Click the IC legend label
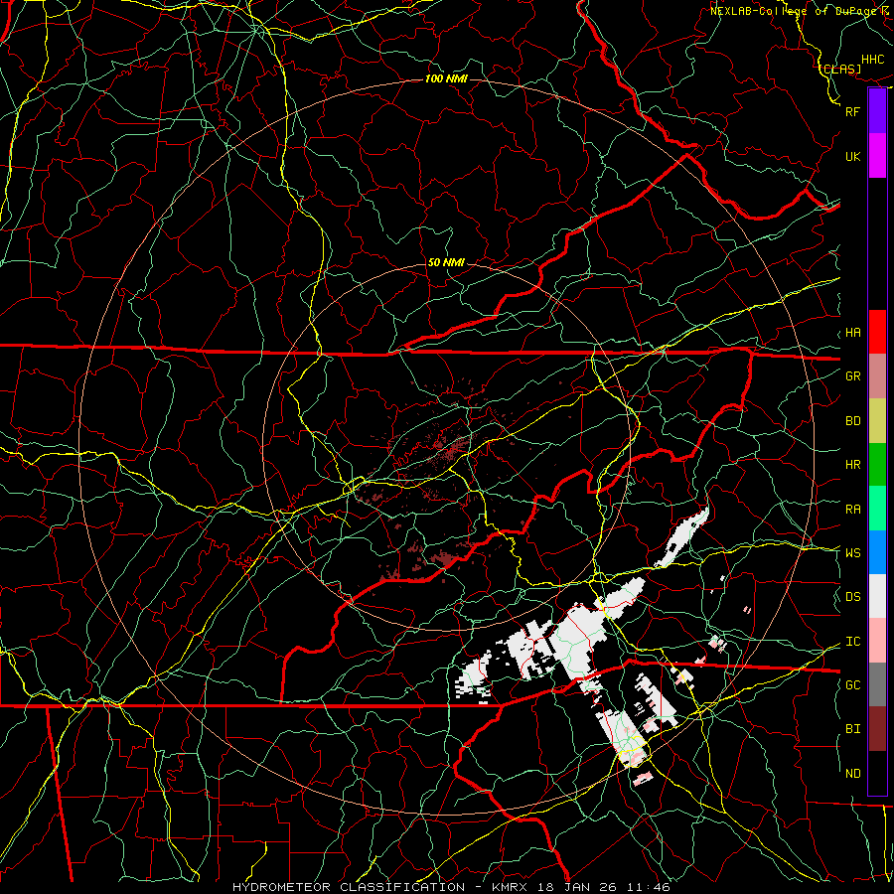This screenshot has height=894, width=894. pos(852,642)
